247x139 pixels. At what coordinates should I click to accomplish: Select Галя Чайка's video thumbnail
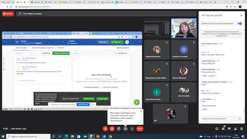point(184,28)
